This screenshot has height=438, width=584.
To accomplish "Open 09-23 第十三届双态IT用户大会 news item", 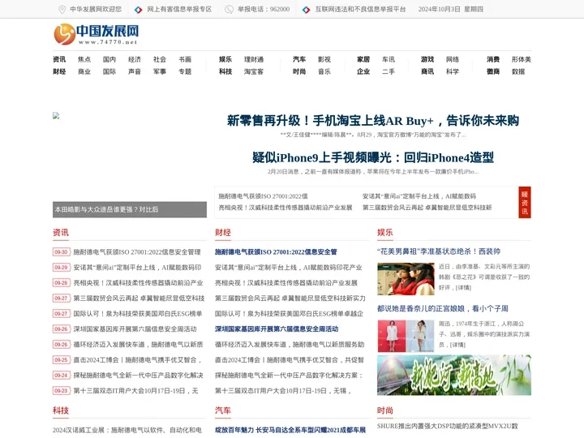I will pyautogui.click(x=135, y=391).
